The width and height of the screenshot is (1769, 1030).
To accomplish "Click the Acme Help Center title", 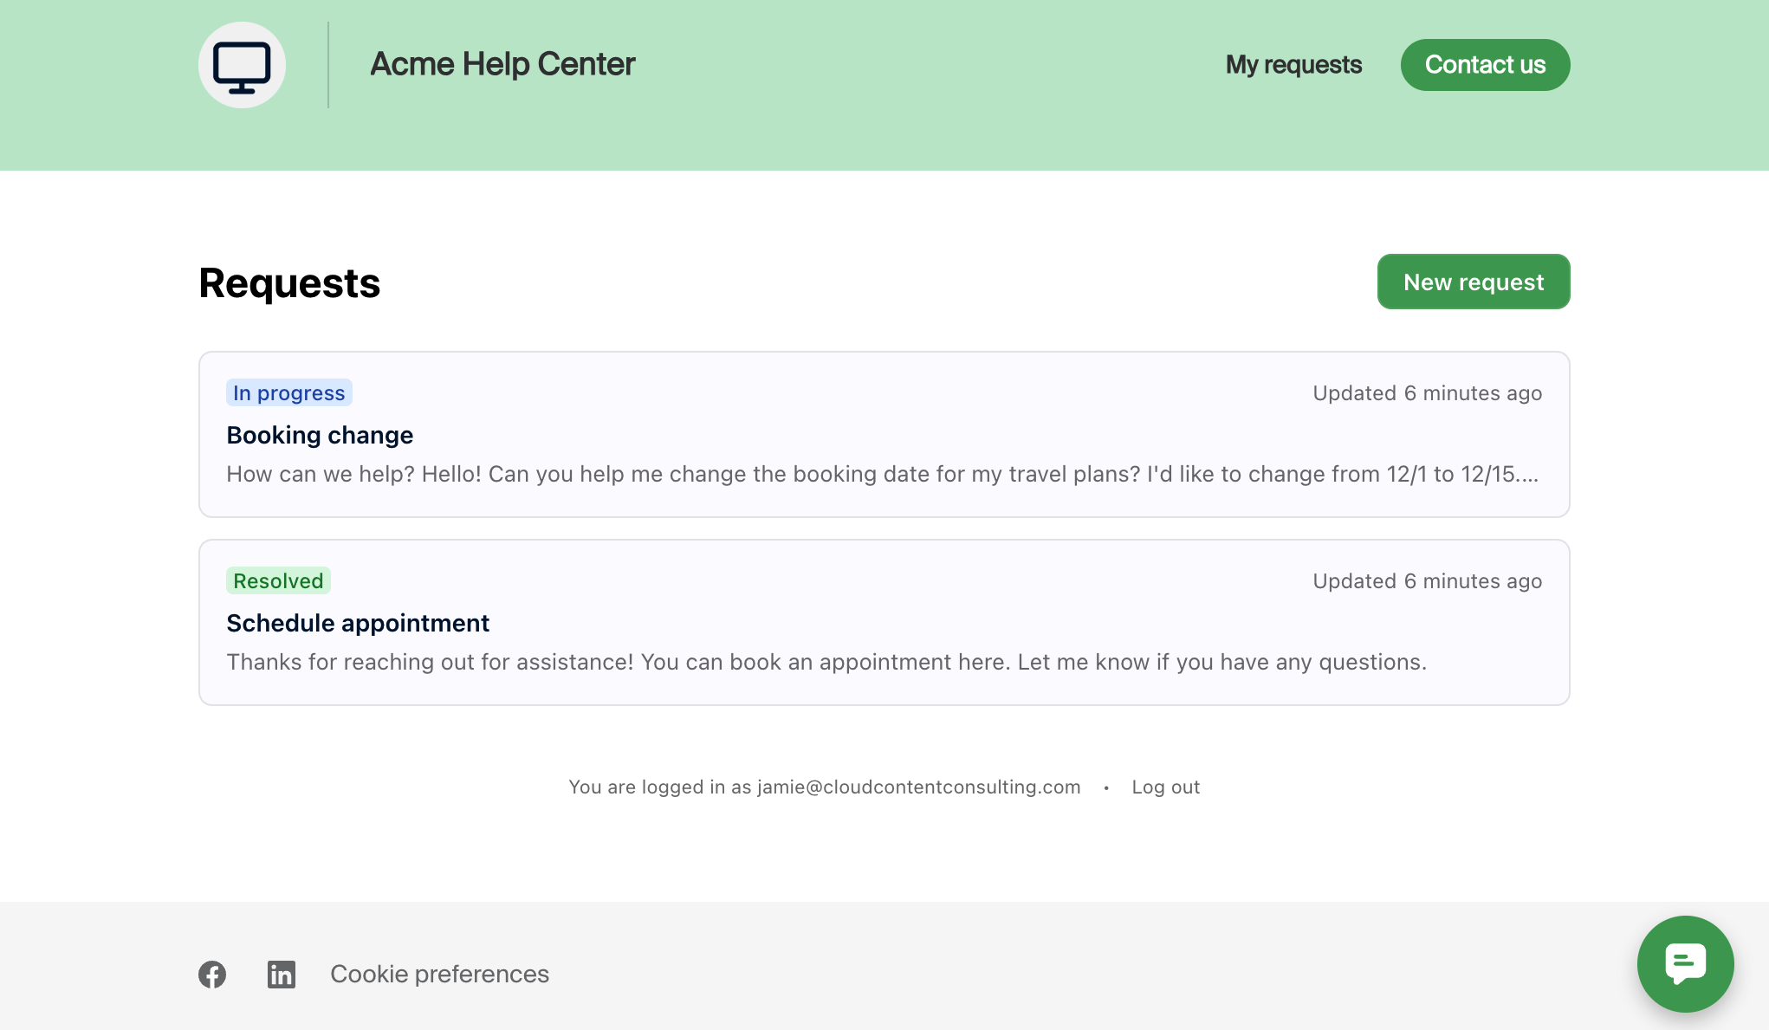I will [x=502, y=64].
